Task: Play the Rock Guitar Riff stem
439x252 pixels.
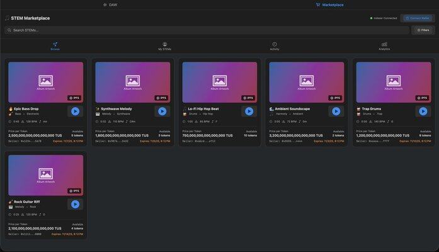Action: pos(76,204)
